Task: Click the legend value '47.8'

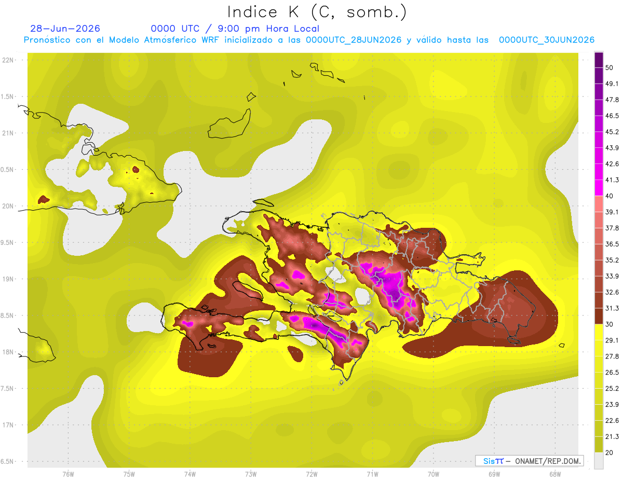Action: pos(613,100)
